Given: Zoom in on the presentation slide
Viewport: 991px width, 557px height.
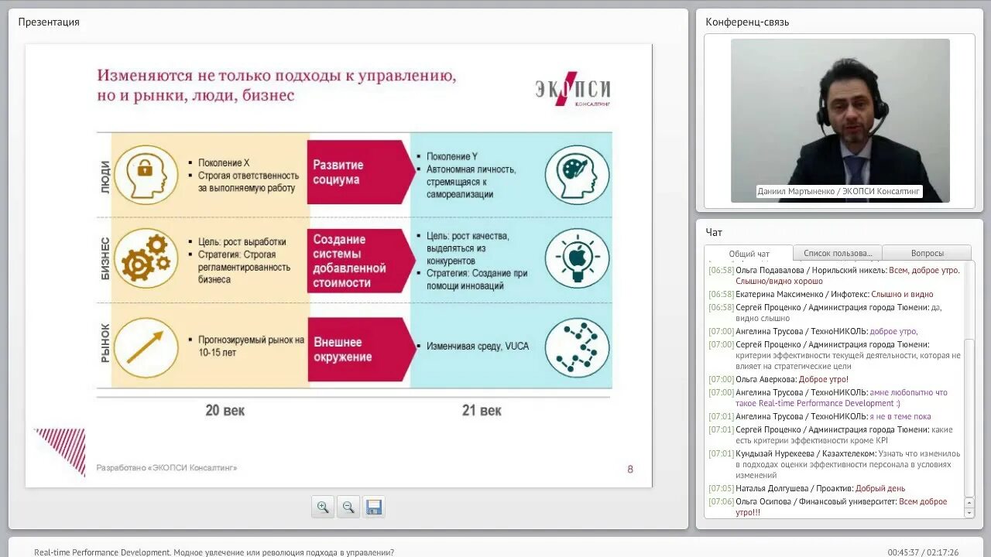Looking at the screenshot, I should pyautogui.click(x=323, y=507).
